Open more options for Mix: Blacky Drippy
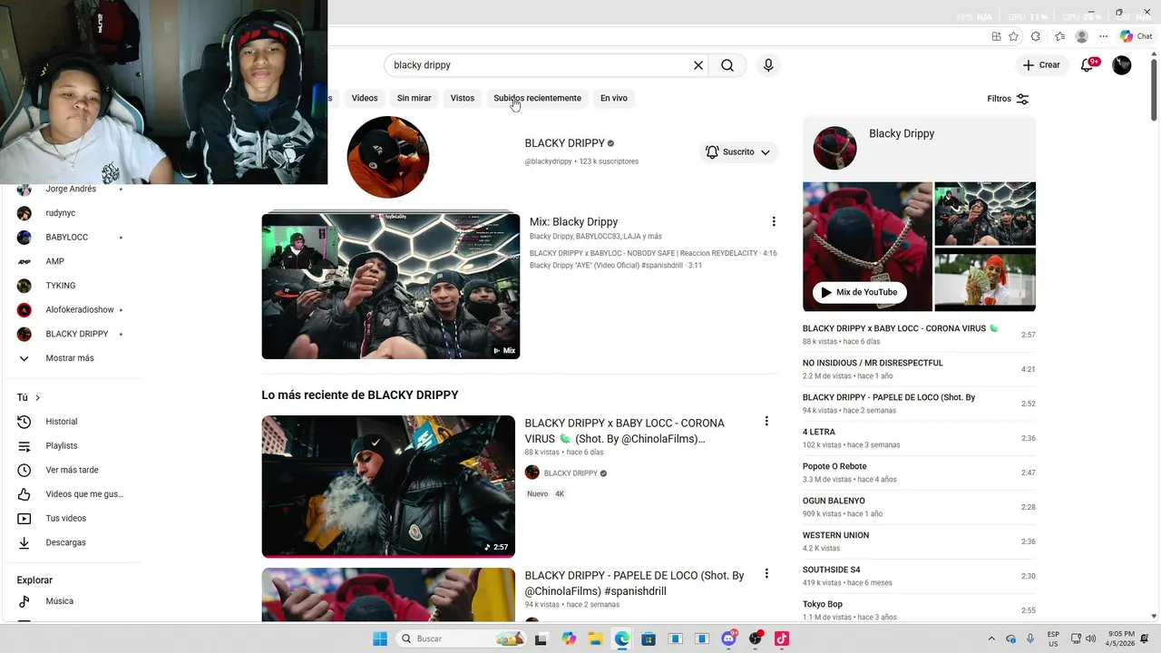The height and width of the screenshot is (653, 1161). (x=774, y=221)
